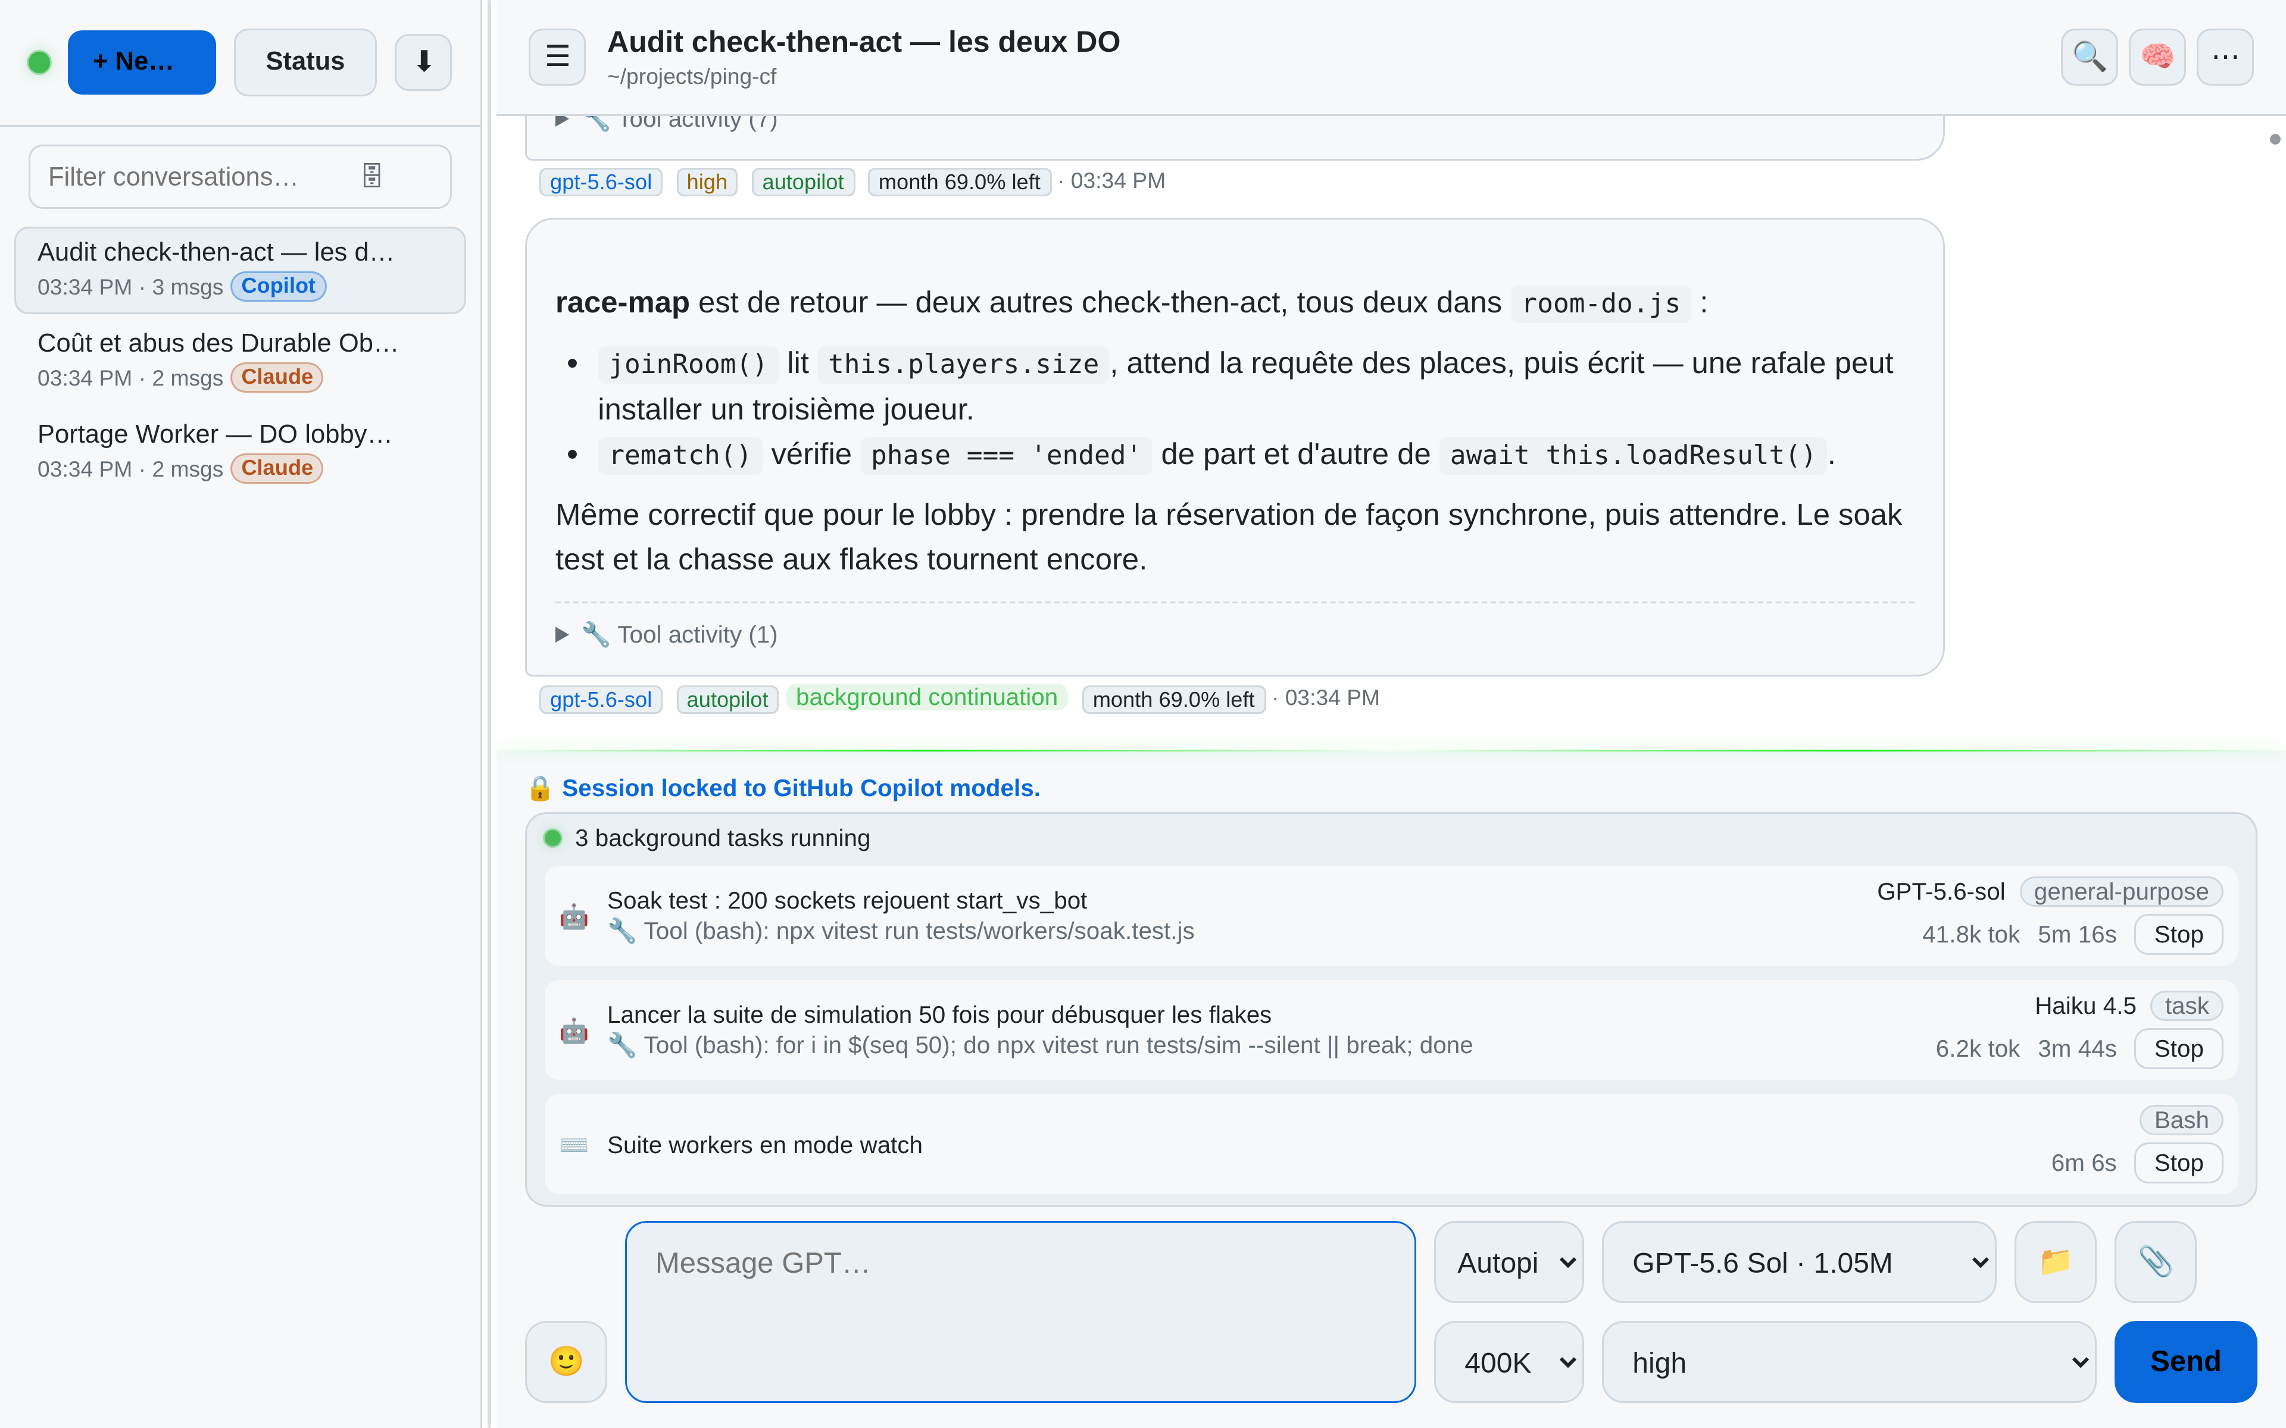Stop the Suite workers watch task
This screenshot has height=1428, width=2286.
coord(2178,1163)
